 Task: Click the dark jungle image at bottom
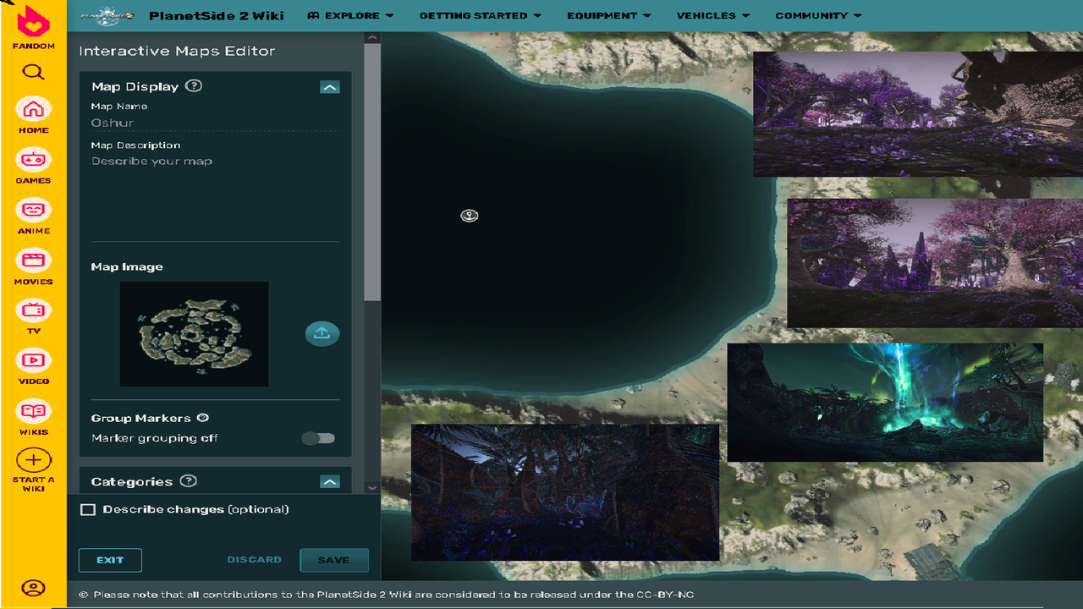(x=565, y=492)
